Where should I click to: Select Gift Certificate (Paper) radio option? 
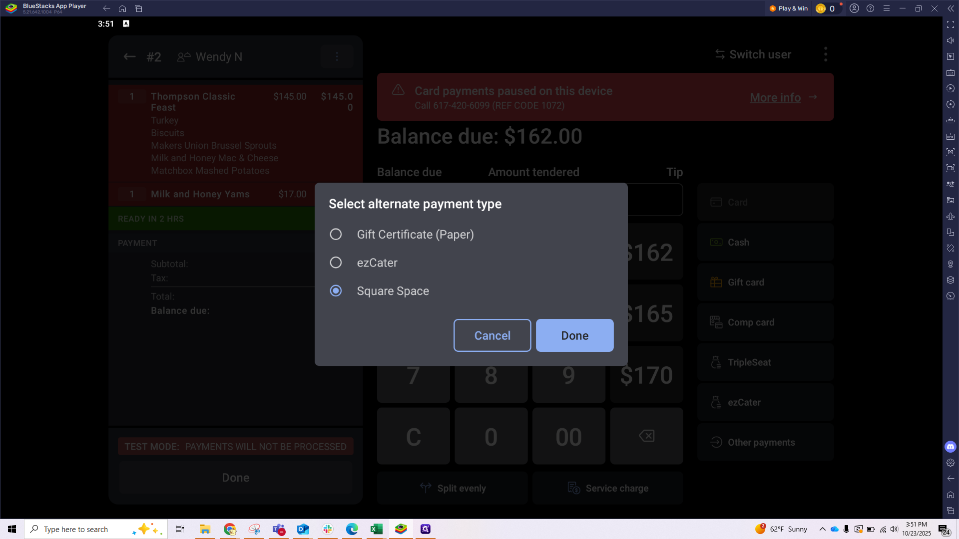[x=336, y=235]
